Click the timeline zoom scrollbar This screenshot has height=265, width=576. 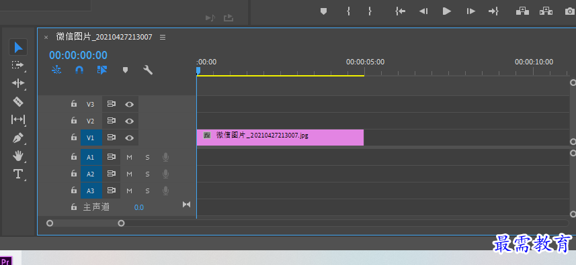(x=85, y=223)
